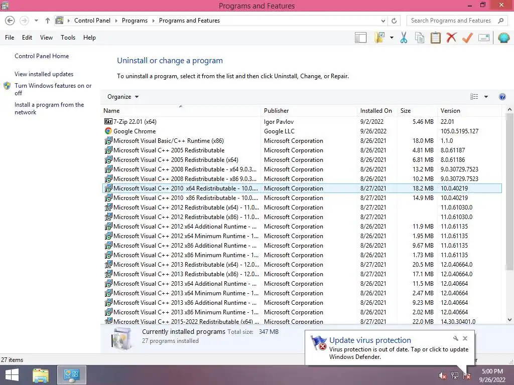Image resolution: width=514 pixels, height=385 pixels.
Task: Expand the address bar history dropdown
Action: tap(383, 21)
